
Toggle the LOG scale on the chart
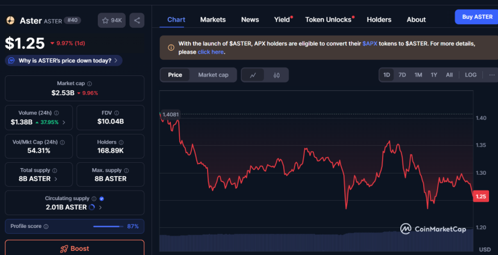pos(470,75)
